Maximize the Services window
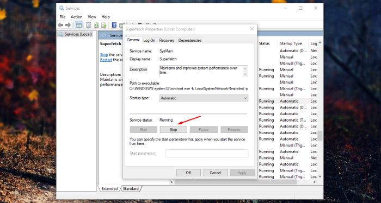The height and width of the screenshot is (203, 381). pos(300,8)
